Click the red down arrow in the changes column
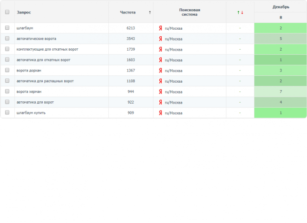The height and width of the screenshot is (223, 307). click(242, 13)
